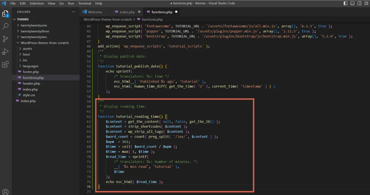Expand the inc folder
Viewport: 370px width, 195px height.
(x=25, y=60)
